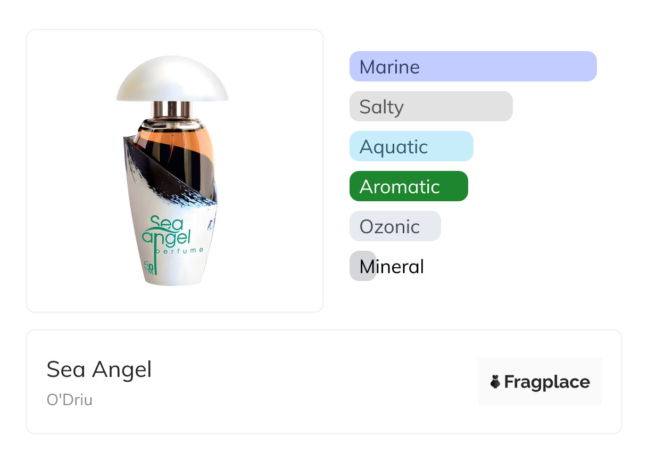The width and height of the screenshot is (648, 460).
Task: Click the light blue Aquatic accord bar
Action: tap(411, 146)
